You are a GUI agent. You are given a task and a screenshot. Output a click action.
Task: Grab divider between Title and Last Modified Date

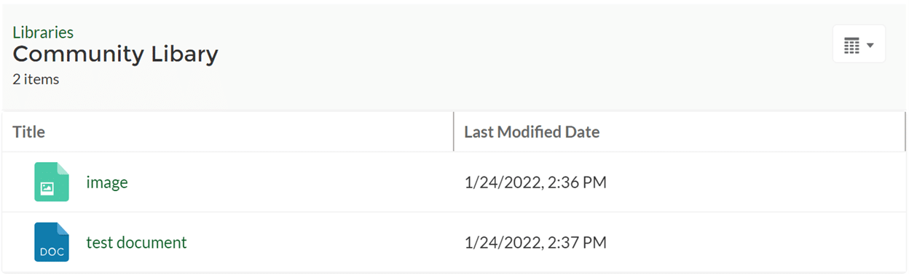coord(453,132)
